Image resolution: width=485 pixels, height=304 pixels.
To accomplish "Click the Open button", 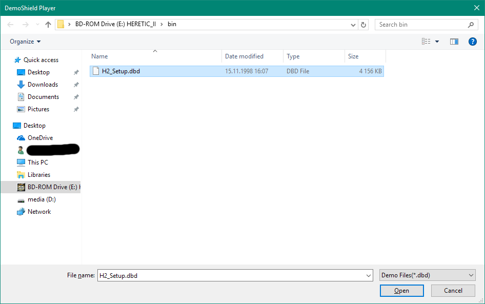I will (x=402, y=291).
